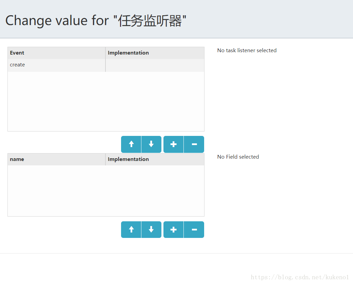
Task: Add a new field row
Action: point(173,229)
